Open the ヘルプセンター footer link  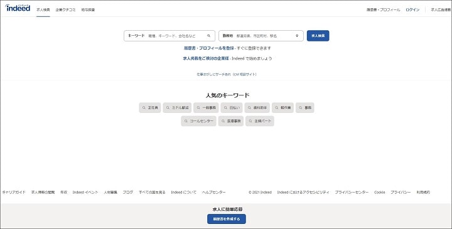(x=214, y=192)
